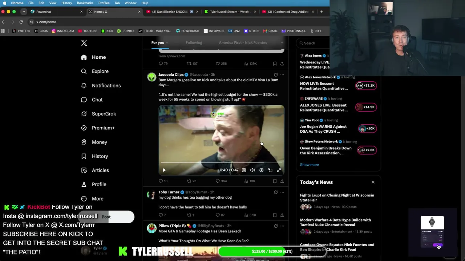Open video settings gear on Bam Margera clip

[x=261, y=170]
